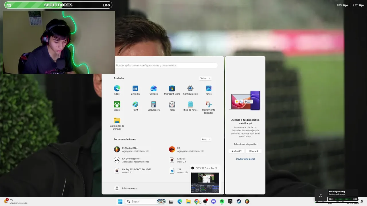367x206 pixels.
Task: Choose the Android device button
Action: [237, 151]
